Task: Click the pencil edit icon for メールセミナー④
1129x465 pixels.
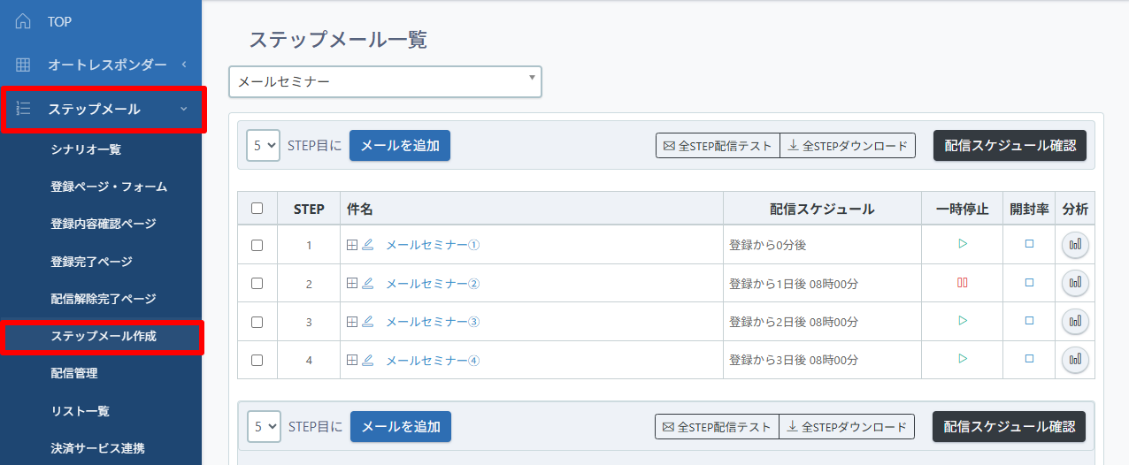Action: 367,360
